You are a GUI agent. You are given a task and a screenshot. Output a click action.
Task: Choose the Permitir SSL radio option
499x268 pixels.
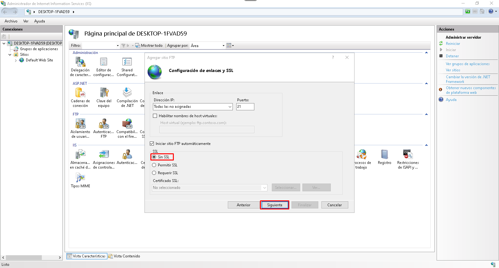(x=154, y=165)
